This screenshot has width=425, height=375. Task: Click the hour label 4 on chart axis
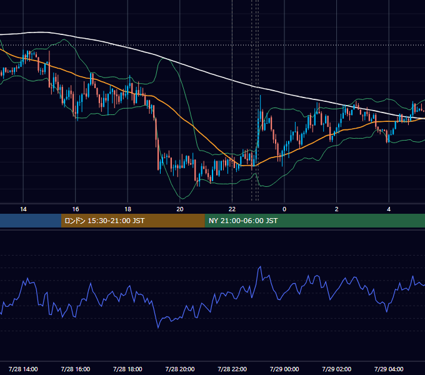click(389, 209)
